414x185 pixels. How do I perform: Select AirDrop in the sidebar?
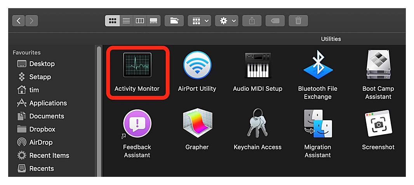pos(35,142)
